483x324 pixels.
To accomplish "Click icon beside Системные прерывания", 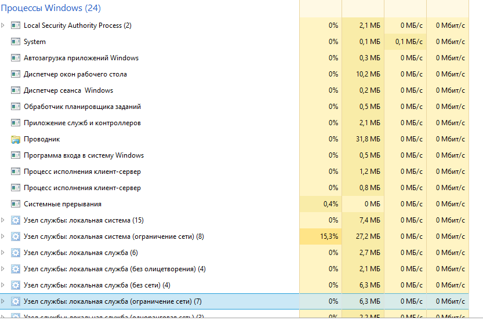I will [16, 204].
